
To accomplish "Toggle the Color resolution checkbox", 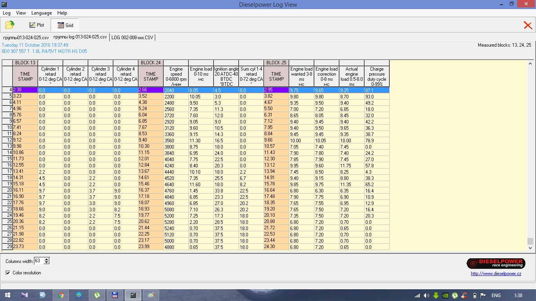I will point(8,273).
